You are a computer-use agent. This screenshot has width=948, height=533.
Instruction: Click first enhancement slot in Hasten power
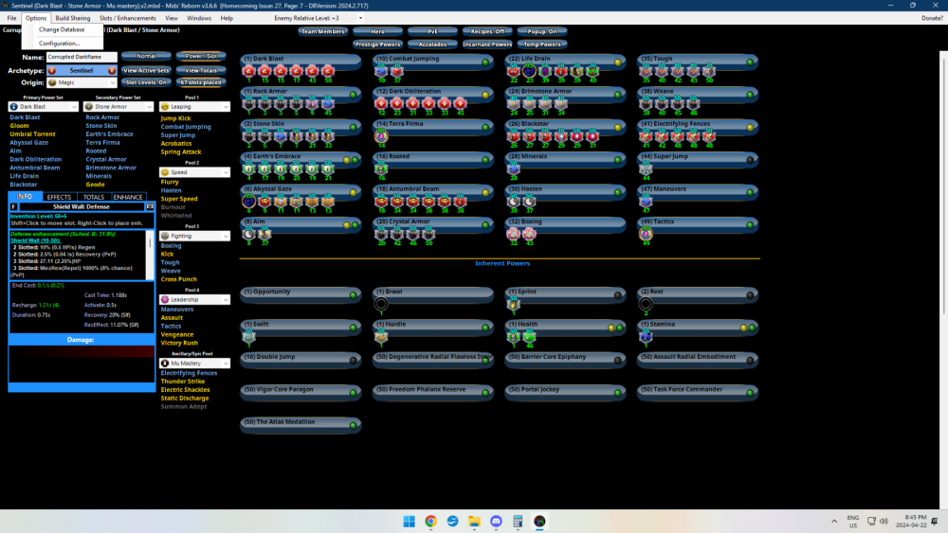(513, 201)
